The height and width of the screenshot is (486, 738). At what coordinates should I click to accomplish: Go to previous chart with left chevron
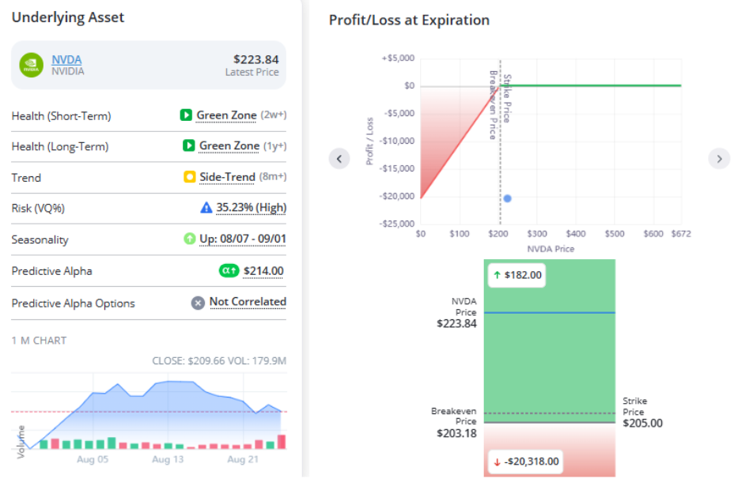(x=339, y=159)
